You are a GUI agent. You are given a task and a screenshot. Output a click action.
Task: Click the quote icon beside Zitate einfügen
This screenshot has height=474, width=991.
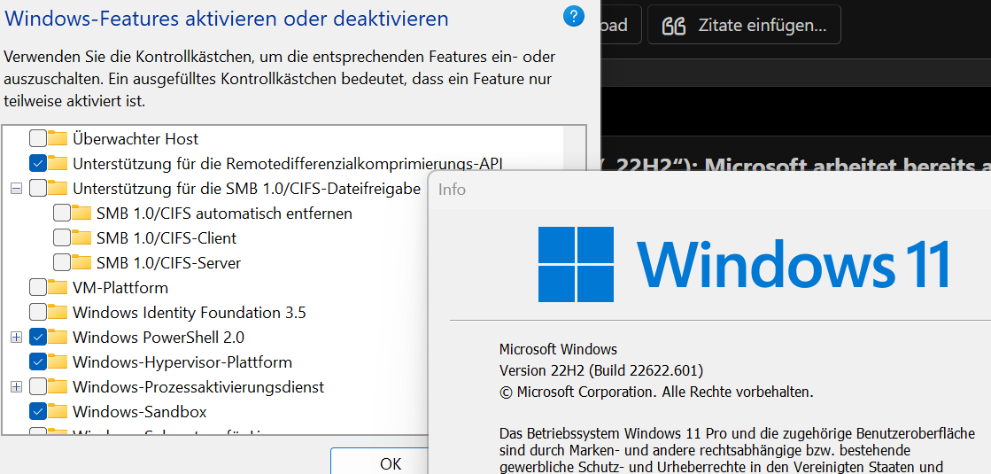pyautogui.click(x=674, y=26)
